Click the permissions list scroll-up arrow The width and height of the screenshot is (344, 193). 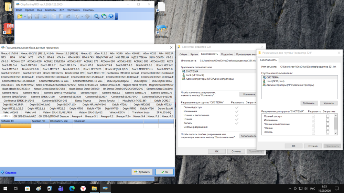pyautogui.click(x=335, y=115)
